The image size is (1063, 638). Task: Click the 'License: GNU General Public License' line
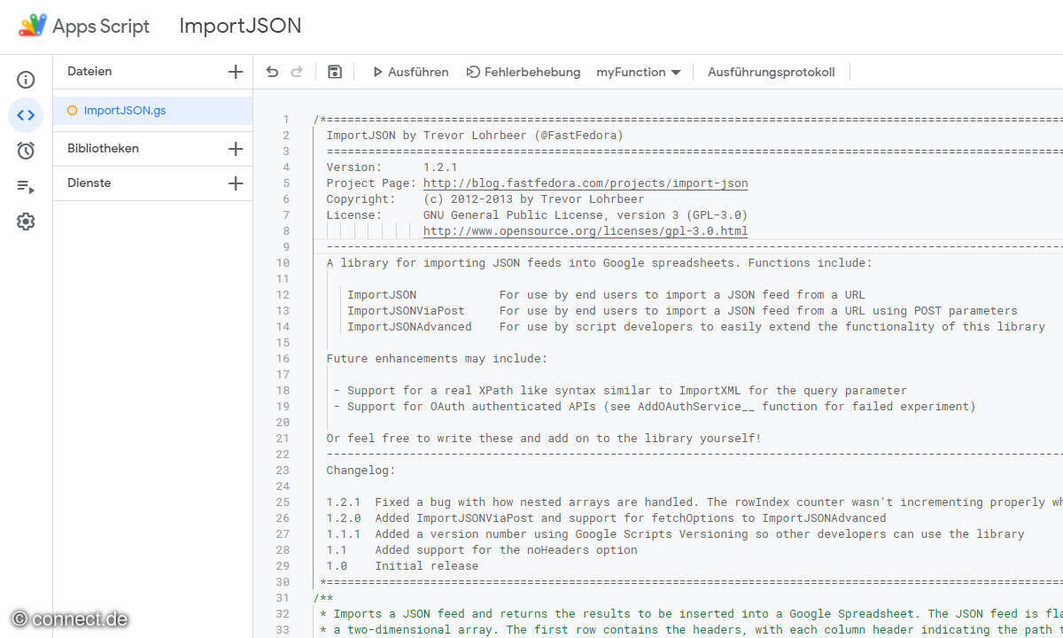pyautogui.click(x=537, y=215)
